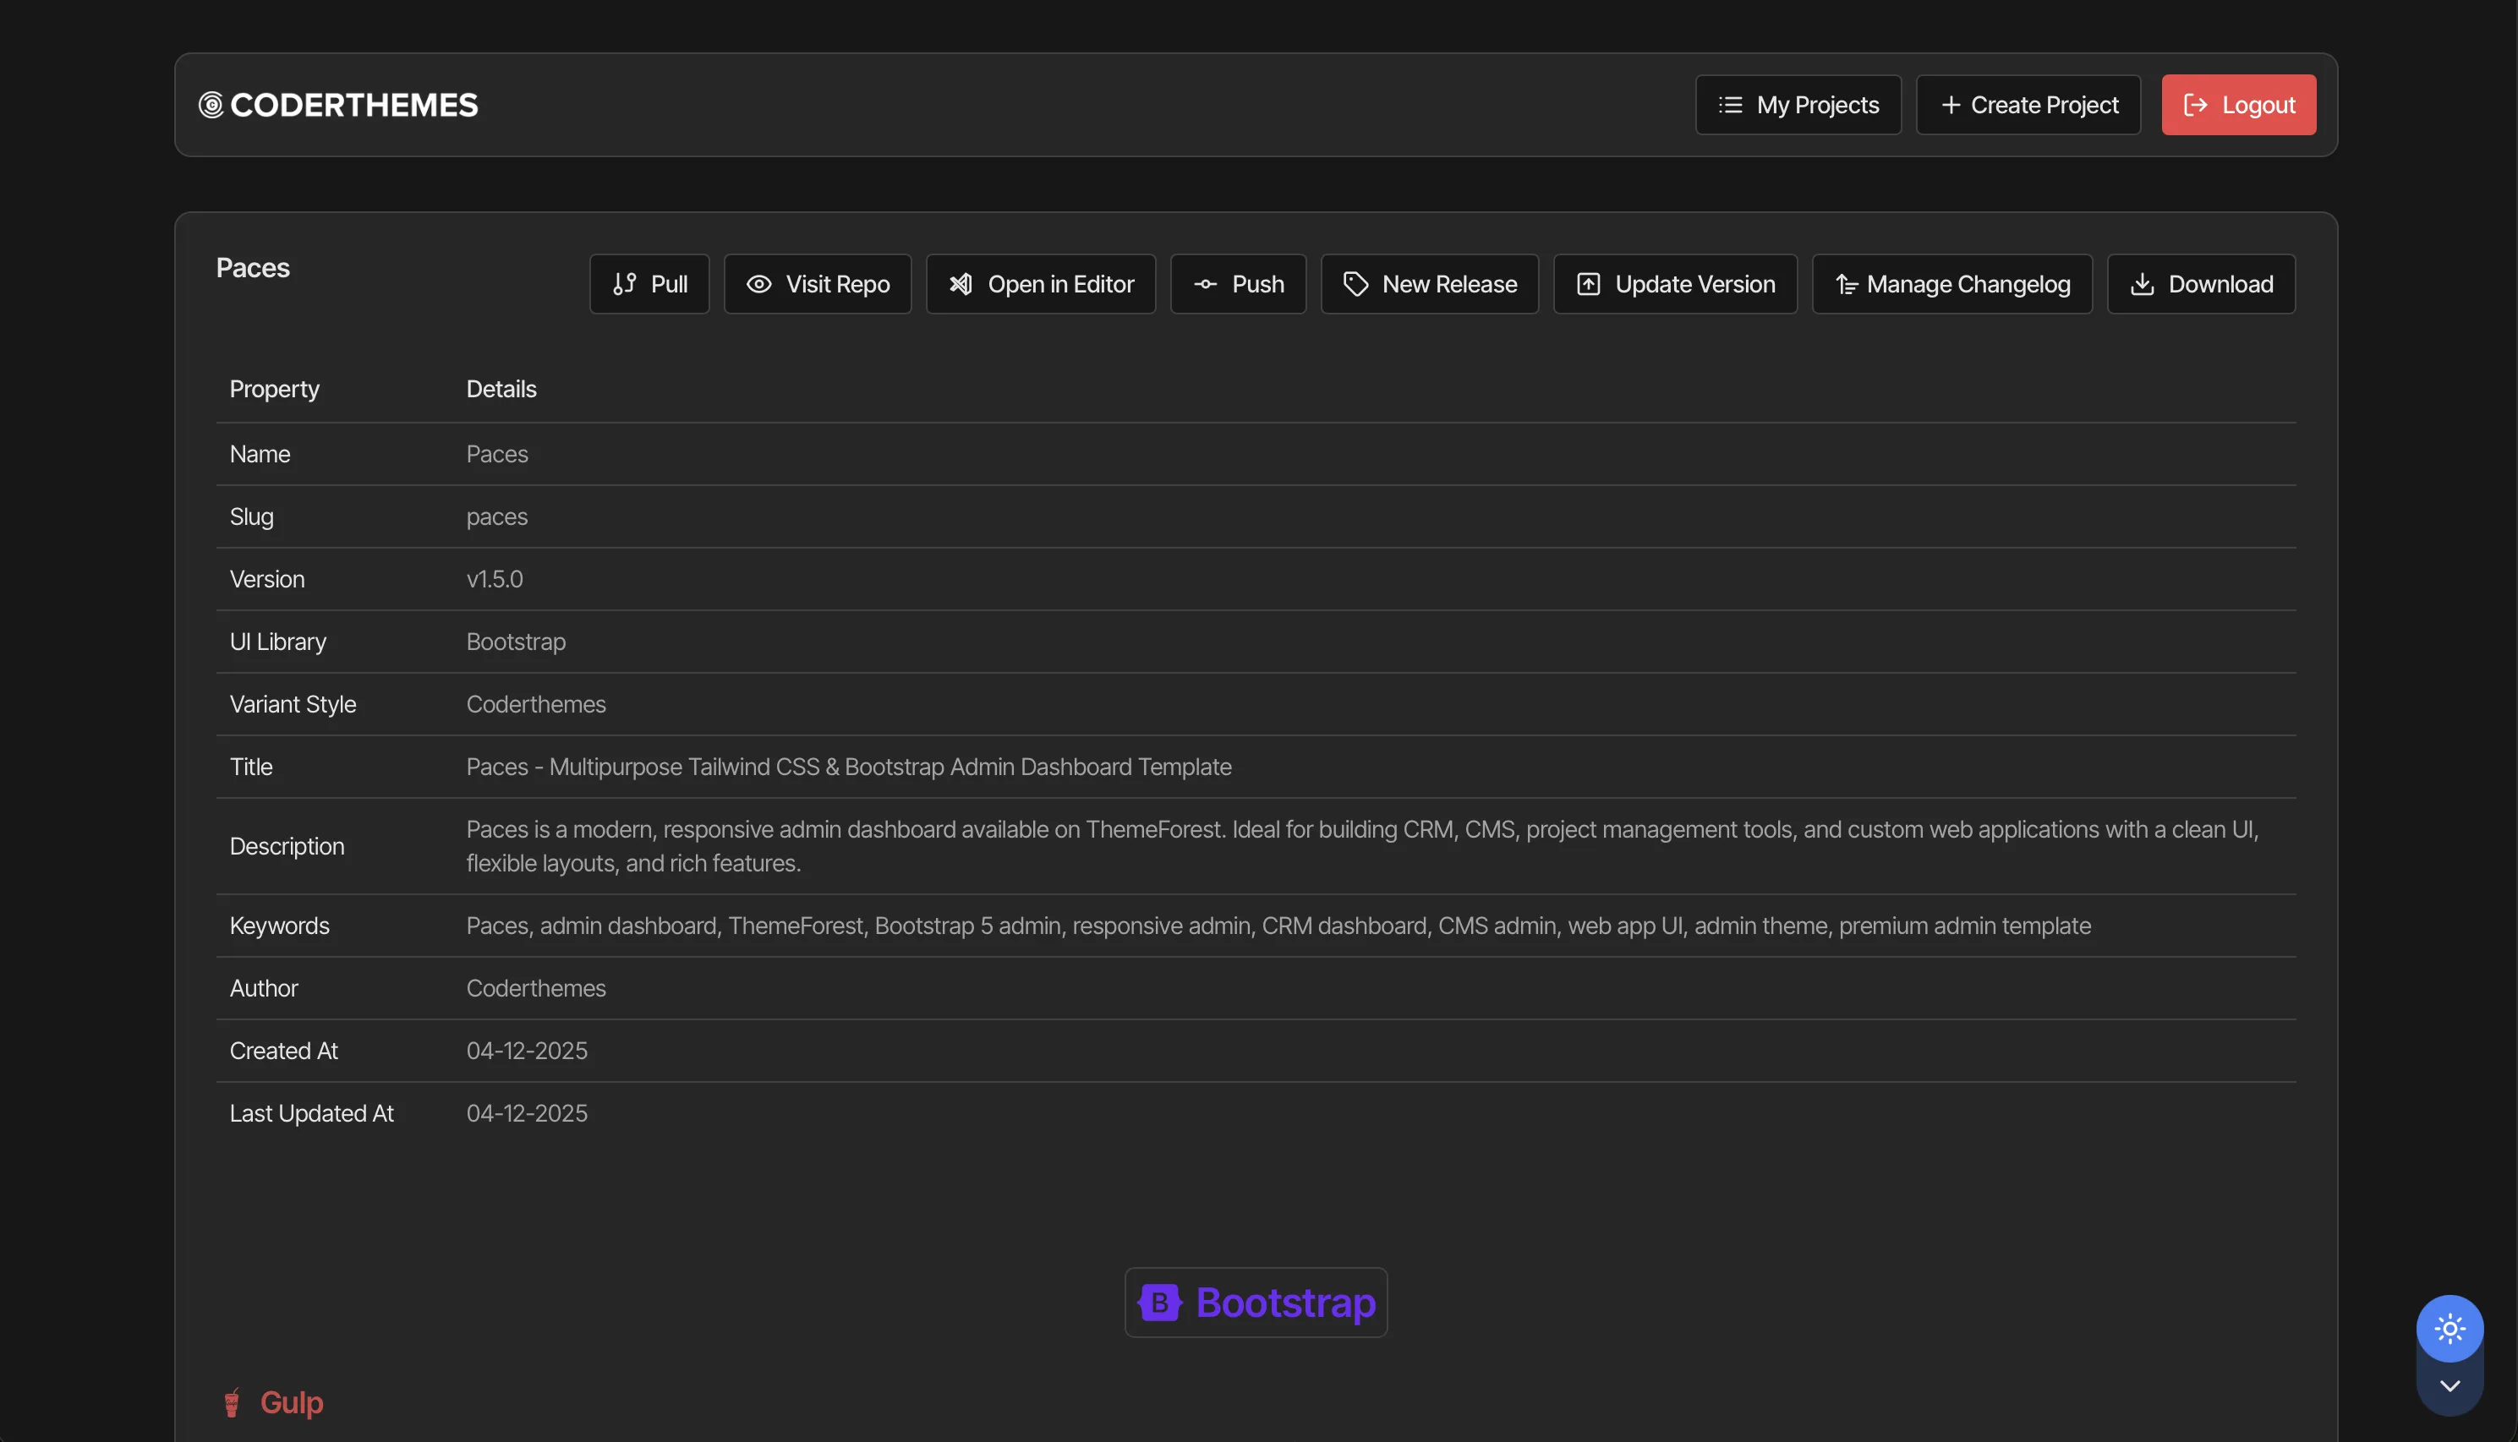Click the Bootstrap logo badge

click(x=1255, y=1303)
